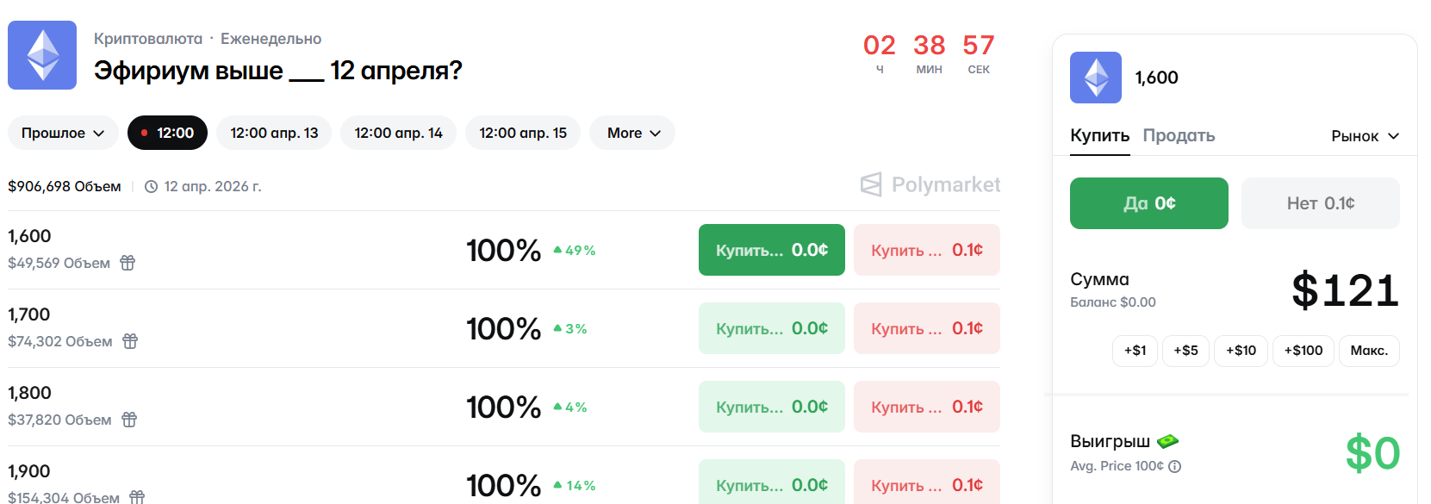Select the Нет 0.1¢ outcome
The height and width of the screenshot is (504, 1431).
click(1320, 203)
